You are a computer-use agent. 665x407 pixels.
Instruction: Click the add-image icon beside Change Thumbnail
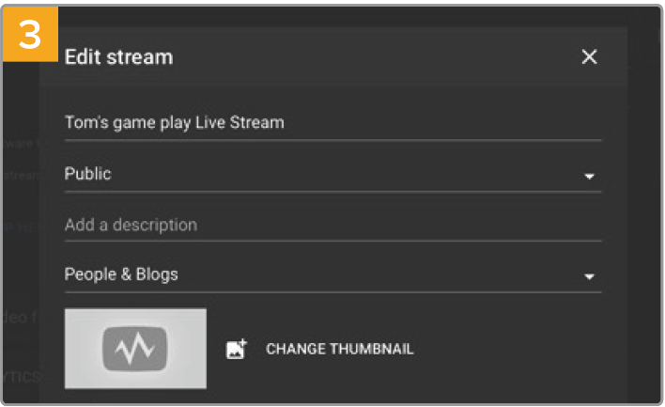[236, 350]
